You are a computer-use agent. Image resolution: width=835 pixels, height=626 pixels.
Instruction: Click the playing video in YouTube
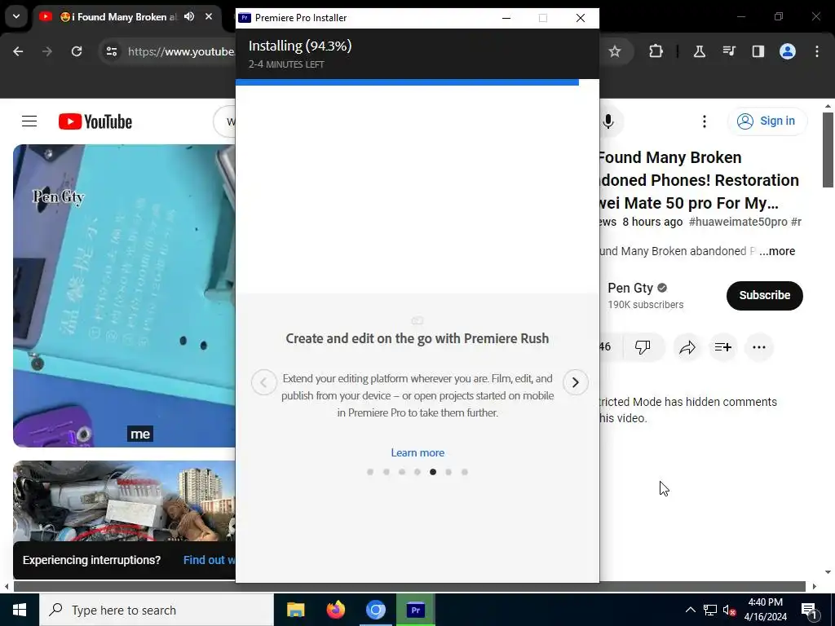[124, 295]
